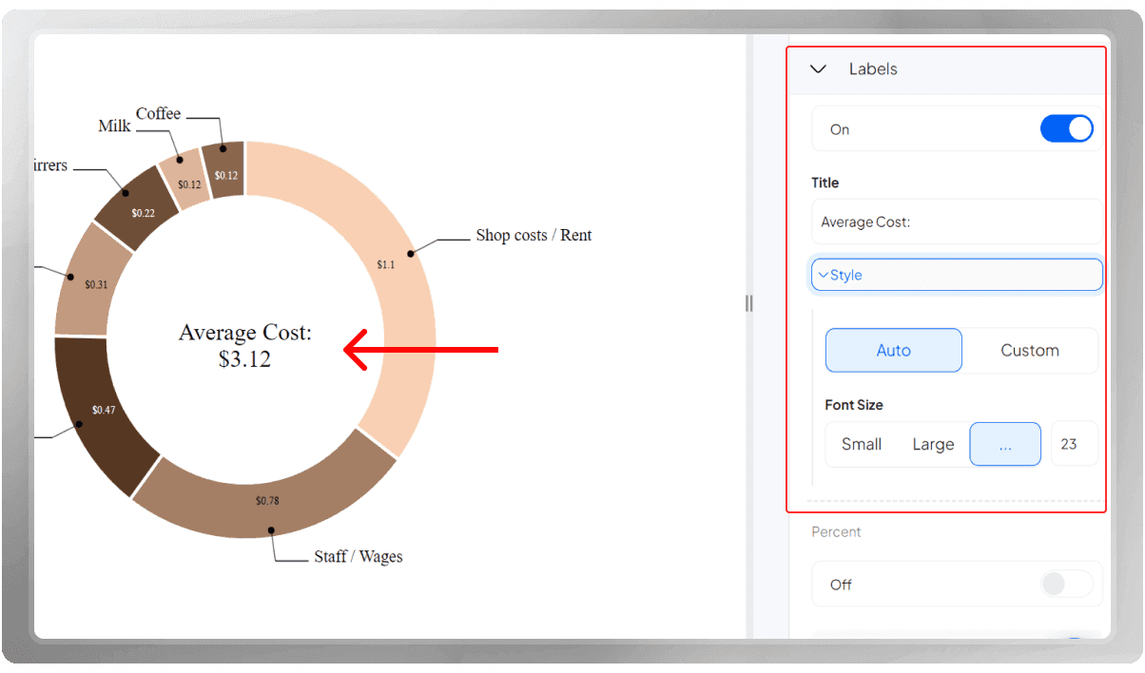Image resolution: width=1145 pixels, height=673 pixels.
Task: Click the Average Cost title input field
Action: pos(957,221)
